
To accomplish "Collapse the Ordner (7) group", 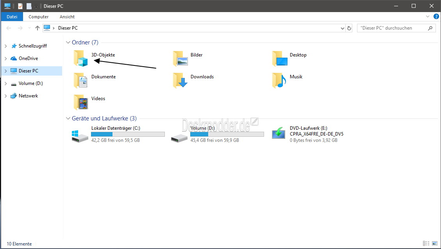I will [68, 42].
